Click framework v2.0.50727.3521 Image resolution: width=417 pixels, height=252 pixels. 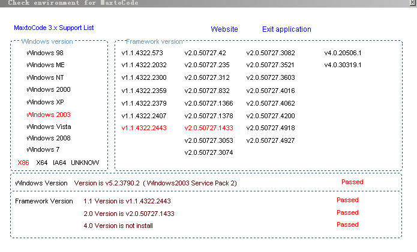(x=270, y=65)
